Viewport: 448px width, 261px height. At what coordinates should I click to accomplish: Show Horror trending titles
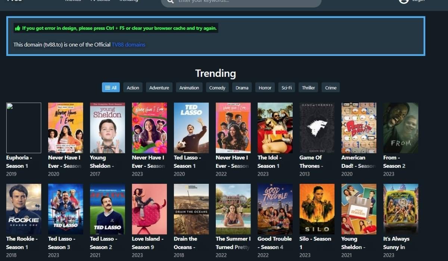pos(265,88)
